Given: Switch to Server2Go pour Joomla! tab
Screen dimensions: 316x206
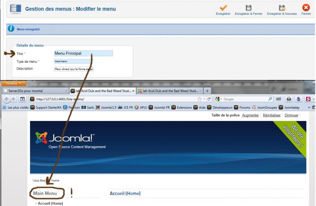Looking at the screenshot, I should (x=36, y=91).
